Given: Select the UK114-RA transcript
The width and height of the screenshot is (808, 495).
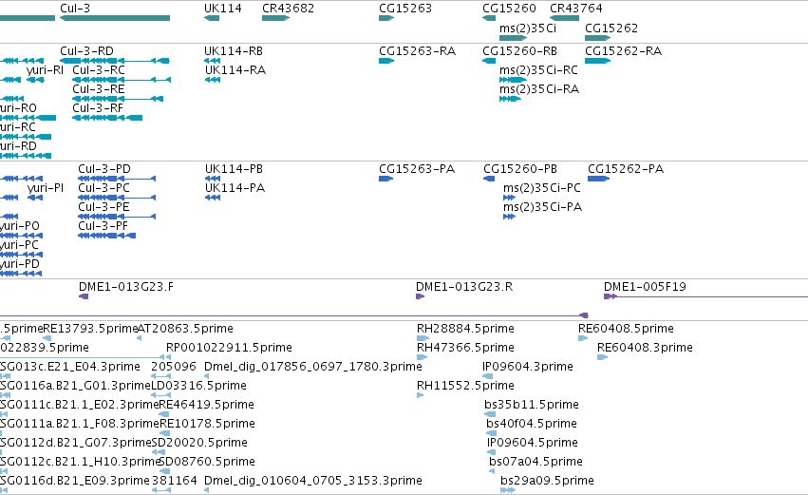Looking at the screenshot, I should click(x=213, y=80).
